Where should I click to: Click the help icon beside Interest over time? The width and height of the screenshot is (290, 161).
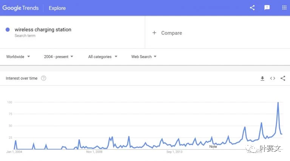click(x=43, y=78)
